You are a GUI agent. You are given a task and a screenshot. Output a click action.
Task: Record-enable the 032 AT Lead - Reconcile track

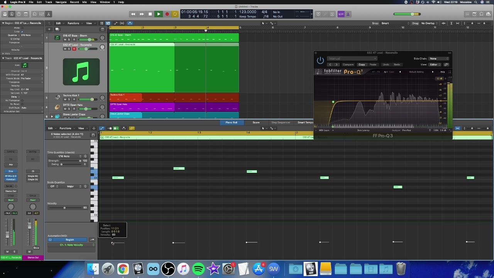pyautogui.click(x=74, y=49)
